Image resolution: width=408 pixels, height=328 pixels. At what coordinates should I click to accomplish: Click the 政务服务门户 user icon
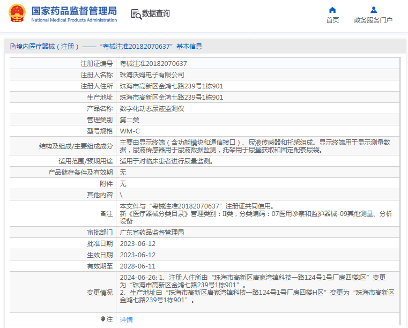pyautogui.click(x=373, y=10)
